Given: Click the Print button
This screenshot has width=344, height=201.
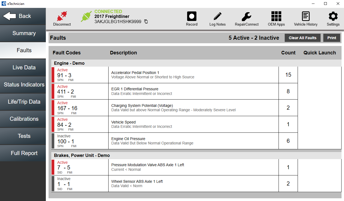Looking at the screenshot, I should tap(332, 38).
